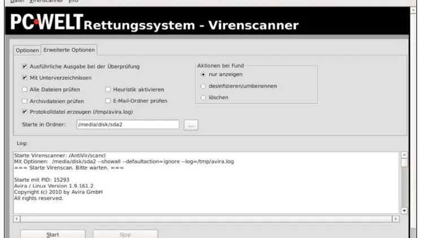The height and width of the screenshot is (238, 424).
Task: Open the Info menu
Action: [x=73, y=1]
